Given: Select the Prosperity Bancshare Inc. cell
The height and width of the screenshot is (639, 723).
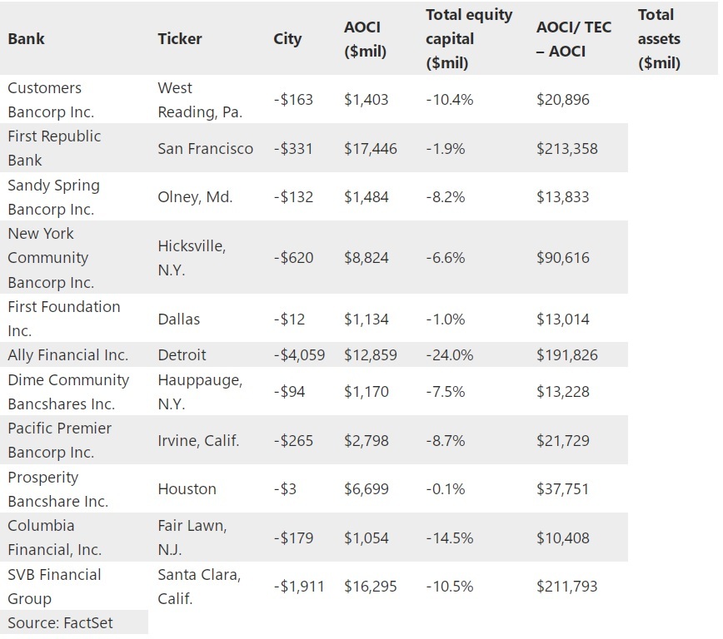Looking at the screenshot, I should click(x=58, y=489).
